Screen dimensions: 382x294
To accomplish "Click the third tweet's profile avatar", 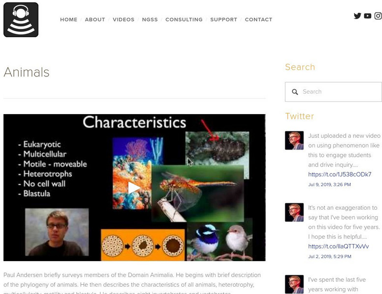I will click(x=294, y=284).
